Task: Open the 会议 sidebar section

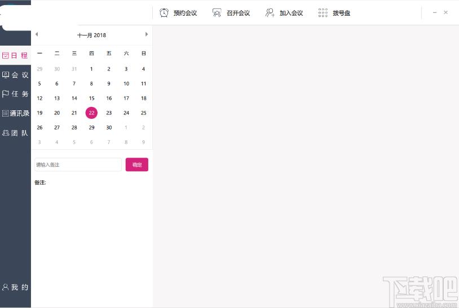Action: tap(15, 75)
